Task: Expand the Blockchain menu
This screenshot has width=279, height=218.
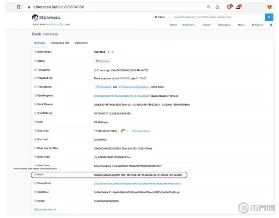Action: pos(189,25)
